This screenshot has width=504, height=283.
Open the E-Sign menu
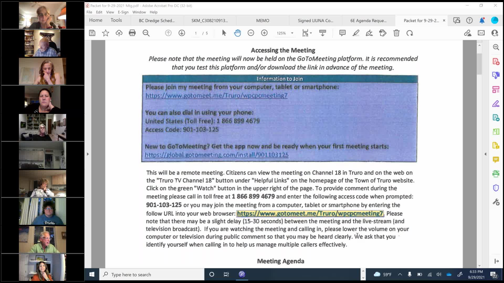(123, 12)
